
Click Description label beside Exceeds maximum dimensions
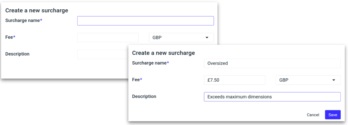(x=144, y=96)
